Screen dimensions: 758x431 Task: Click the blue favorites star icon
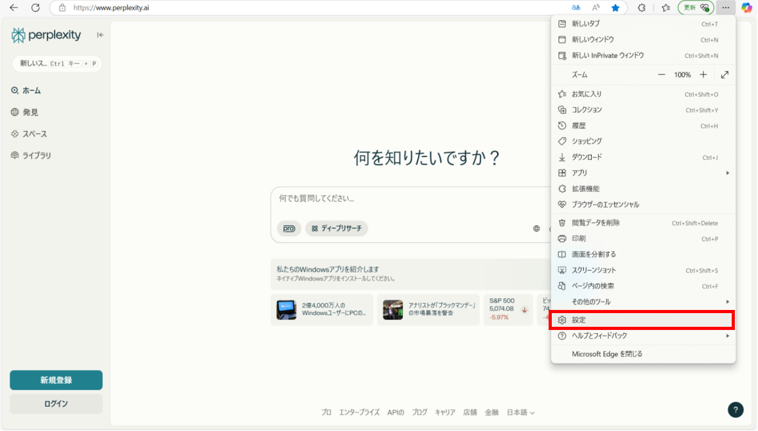point(615,8)
